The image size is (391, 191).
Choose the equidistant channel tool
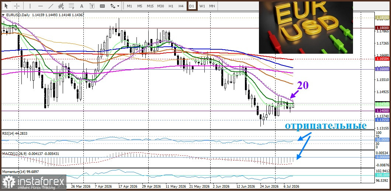61,6
